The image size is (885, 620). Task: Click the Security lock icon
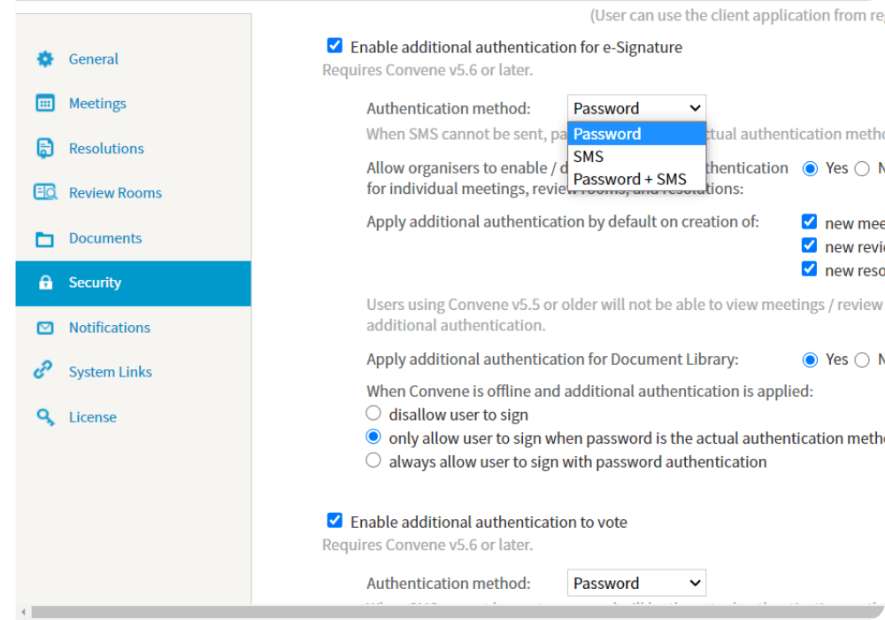45,283
